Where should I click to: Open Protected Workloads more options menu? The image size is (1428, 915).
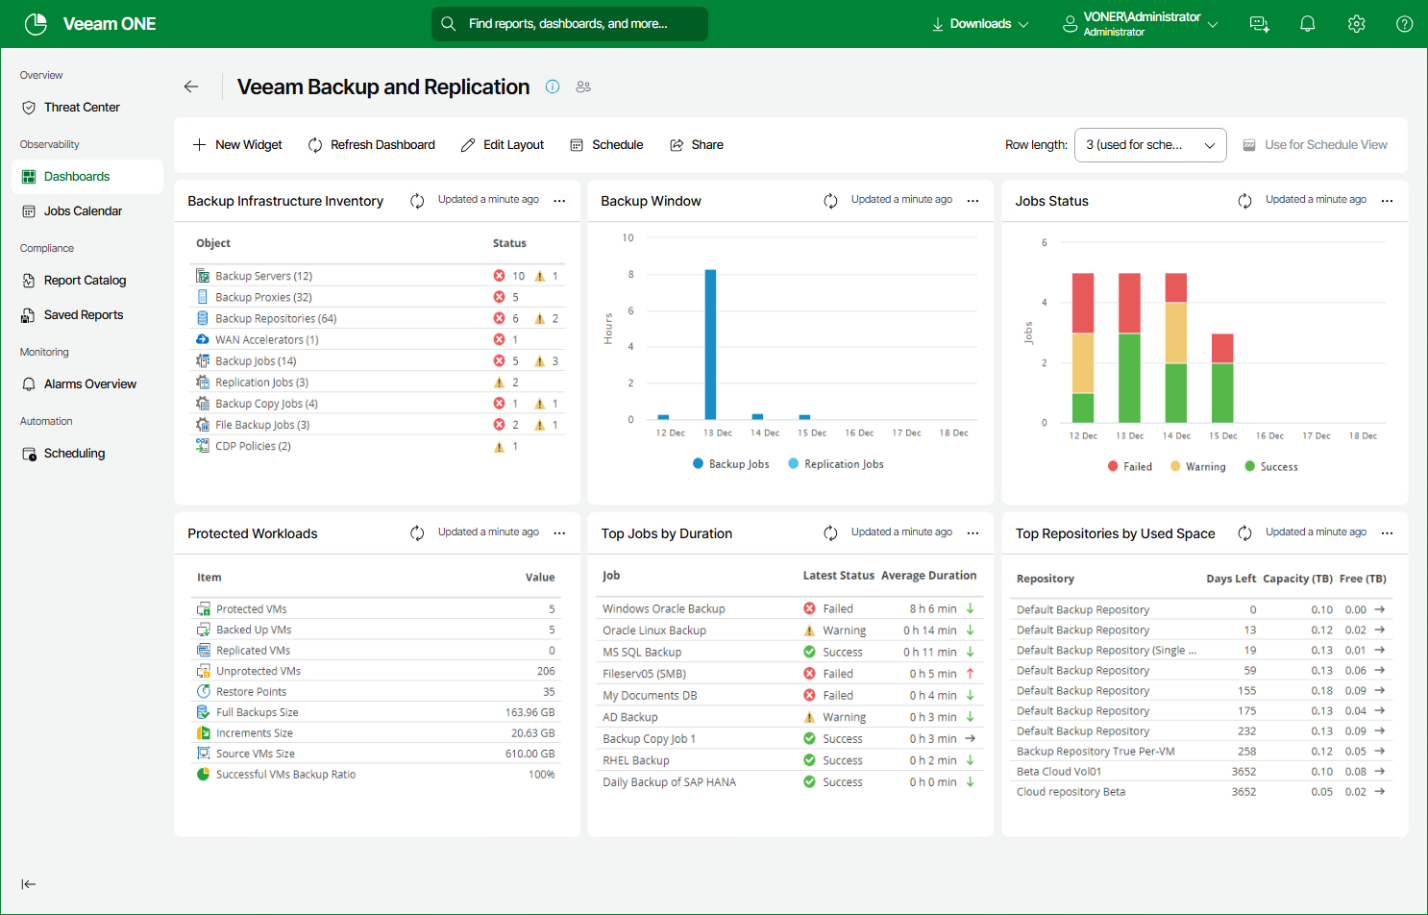tap(559, 533)
